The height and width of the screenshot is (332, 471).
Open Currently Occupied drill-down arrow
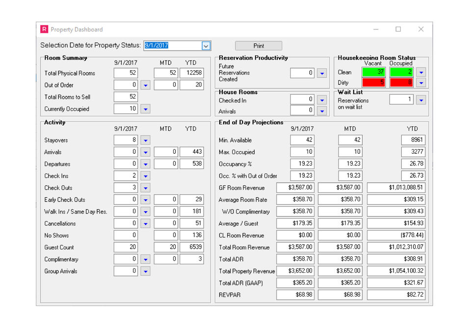[x=145, y=109]
